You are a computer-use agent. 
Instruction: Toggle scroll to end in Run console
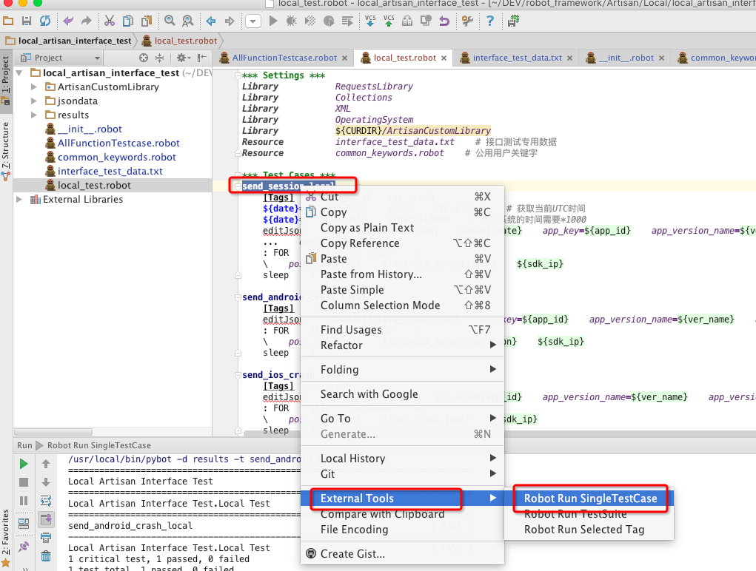tap(46, 519)
